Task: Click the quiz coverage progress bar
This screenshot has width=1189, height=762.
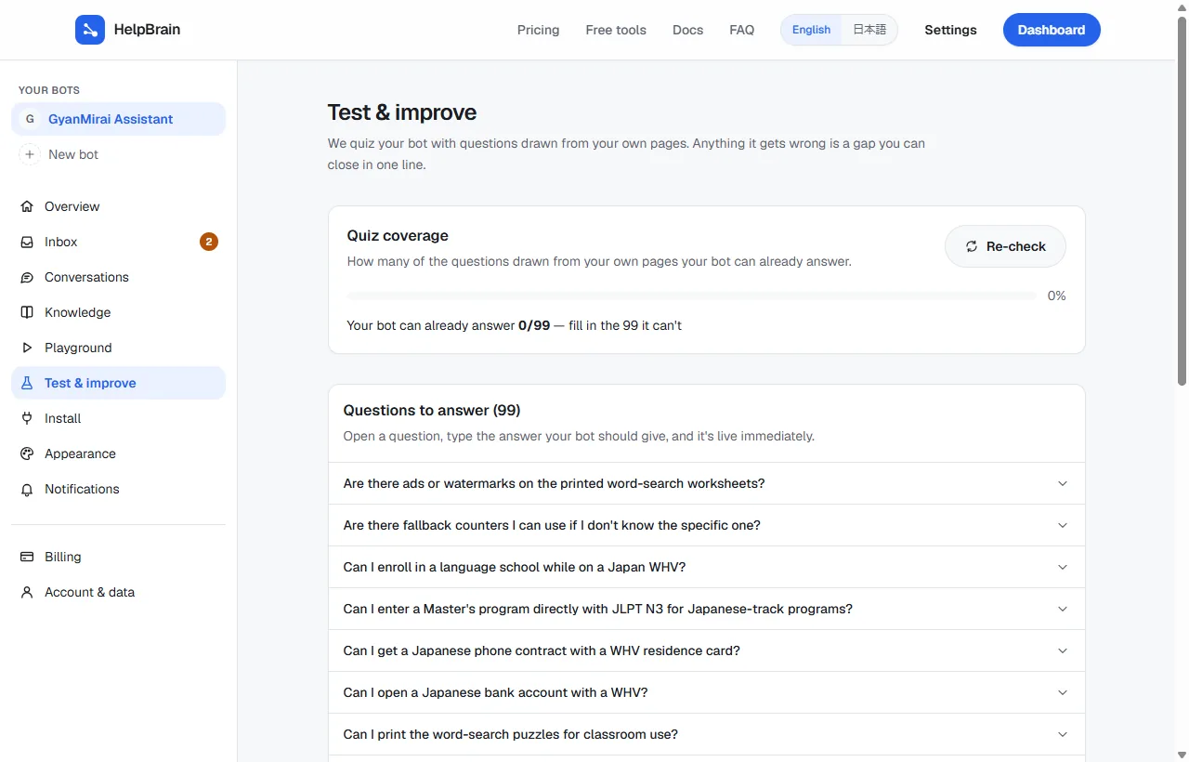Action: [692, 296]
